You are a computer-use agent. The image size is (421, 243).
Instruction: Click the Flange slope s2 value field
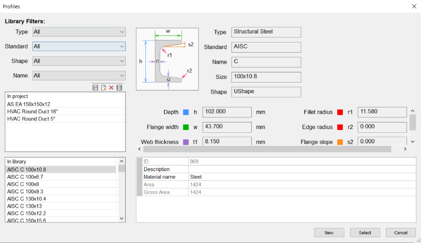[x=382, y=141]
